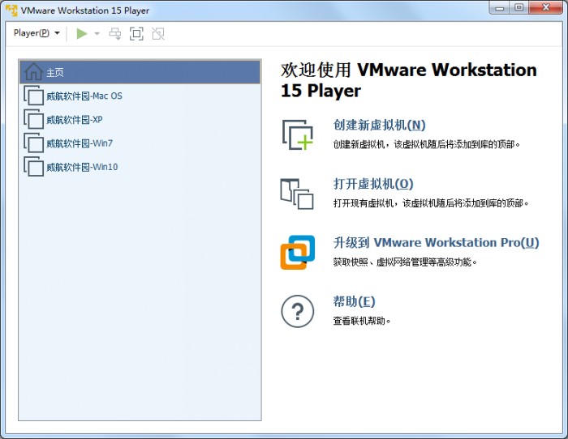Click the enter full screen toolbar icon
This screenshot has width=568, height=439.
coord(136,34)
